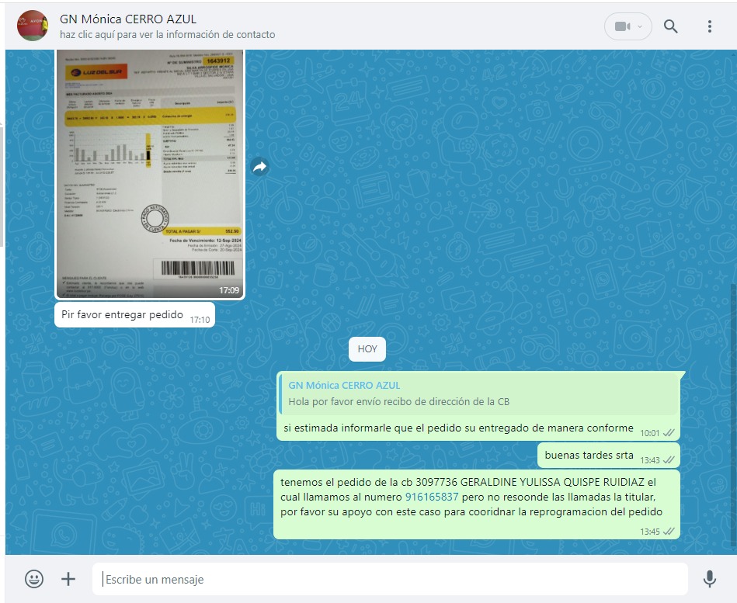Screen dimensions: 737x603
Task: Click read-receipt checkmarks on 13:45 message
Action: [669, 532]
